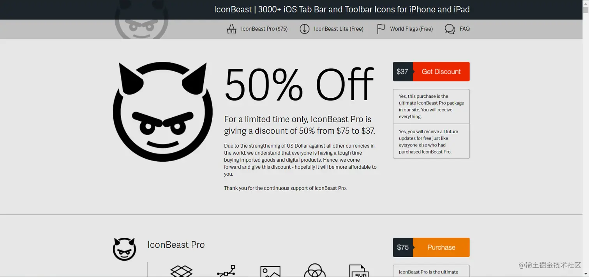Click the small IconBeast Pro devil icon
The height and width of the screenshot is (277, 589).
click(125, 249)
